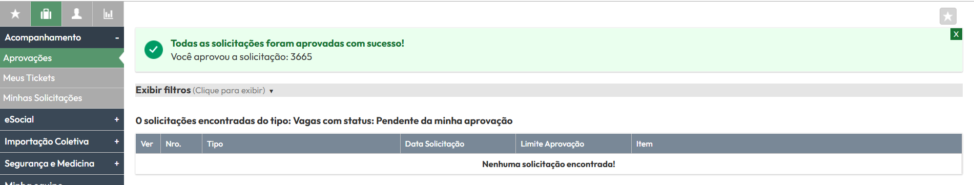This screenshot has height=185, width=974.
Task: Open Minhas Solicitações page
Action: tap(62, 98)
